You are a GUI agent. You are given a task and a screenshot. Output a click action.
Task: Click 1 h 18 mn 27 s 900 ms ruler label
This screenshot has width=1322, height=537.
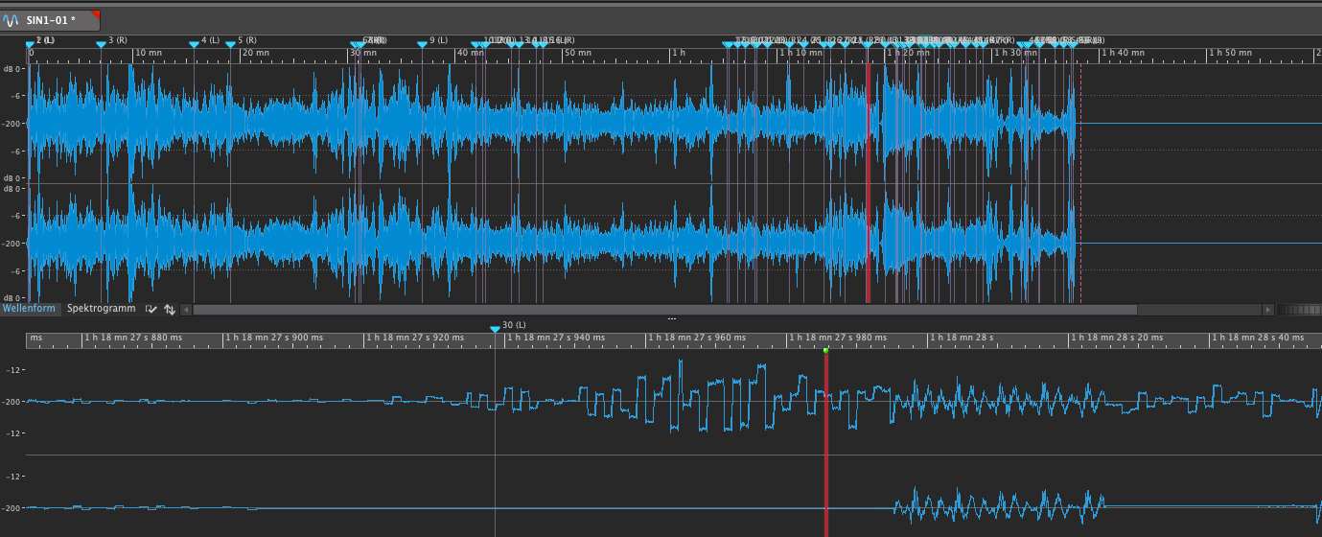[274, 338]
